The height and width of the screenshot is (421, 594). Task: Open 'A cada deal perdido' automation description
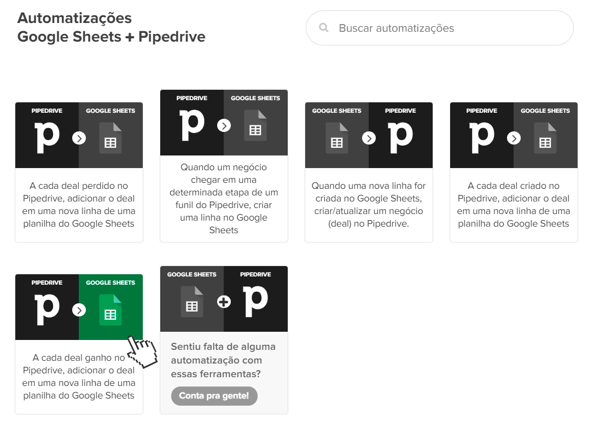(x=79, y=204)
